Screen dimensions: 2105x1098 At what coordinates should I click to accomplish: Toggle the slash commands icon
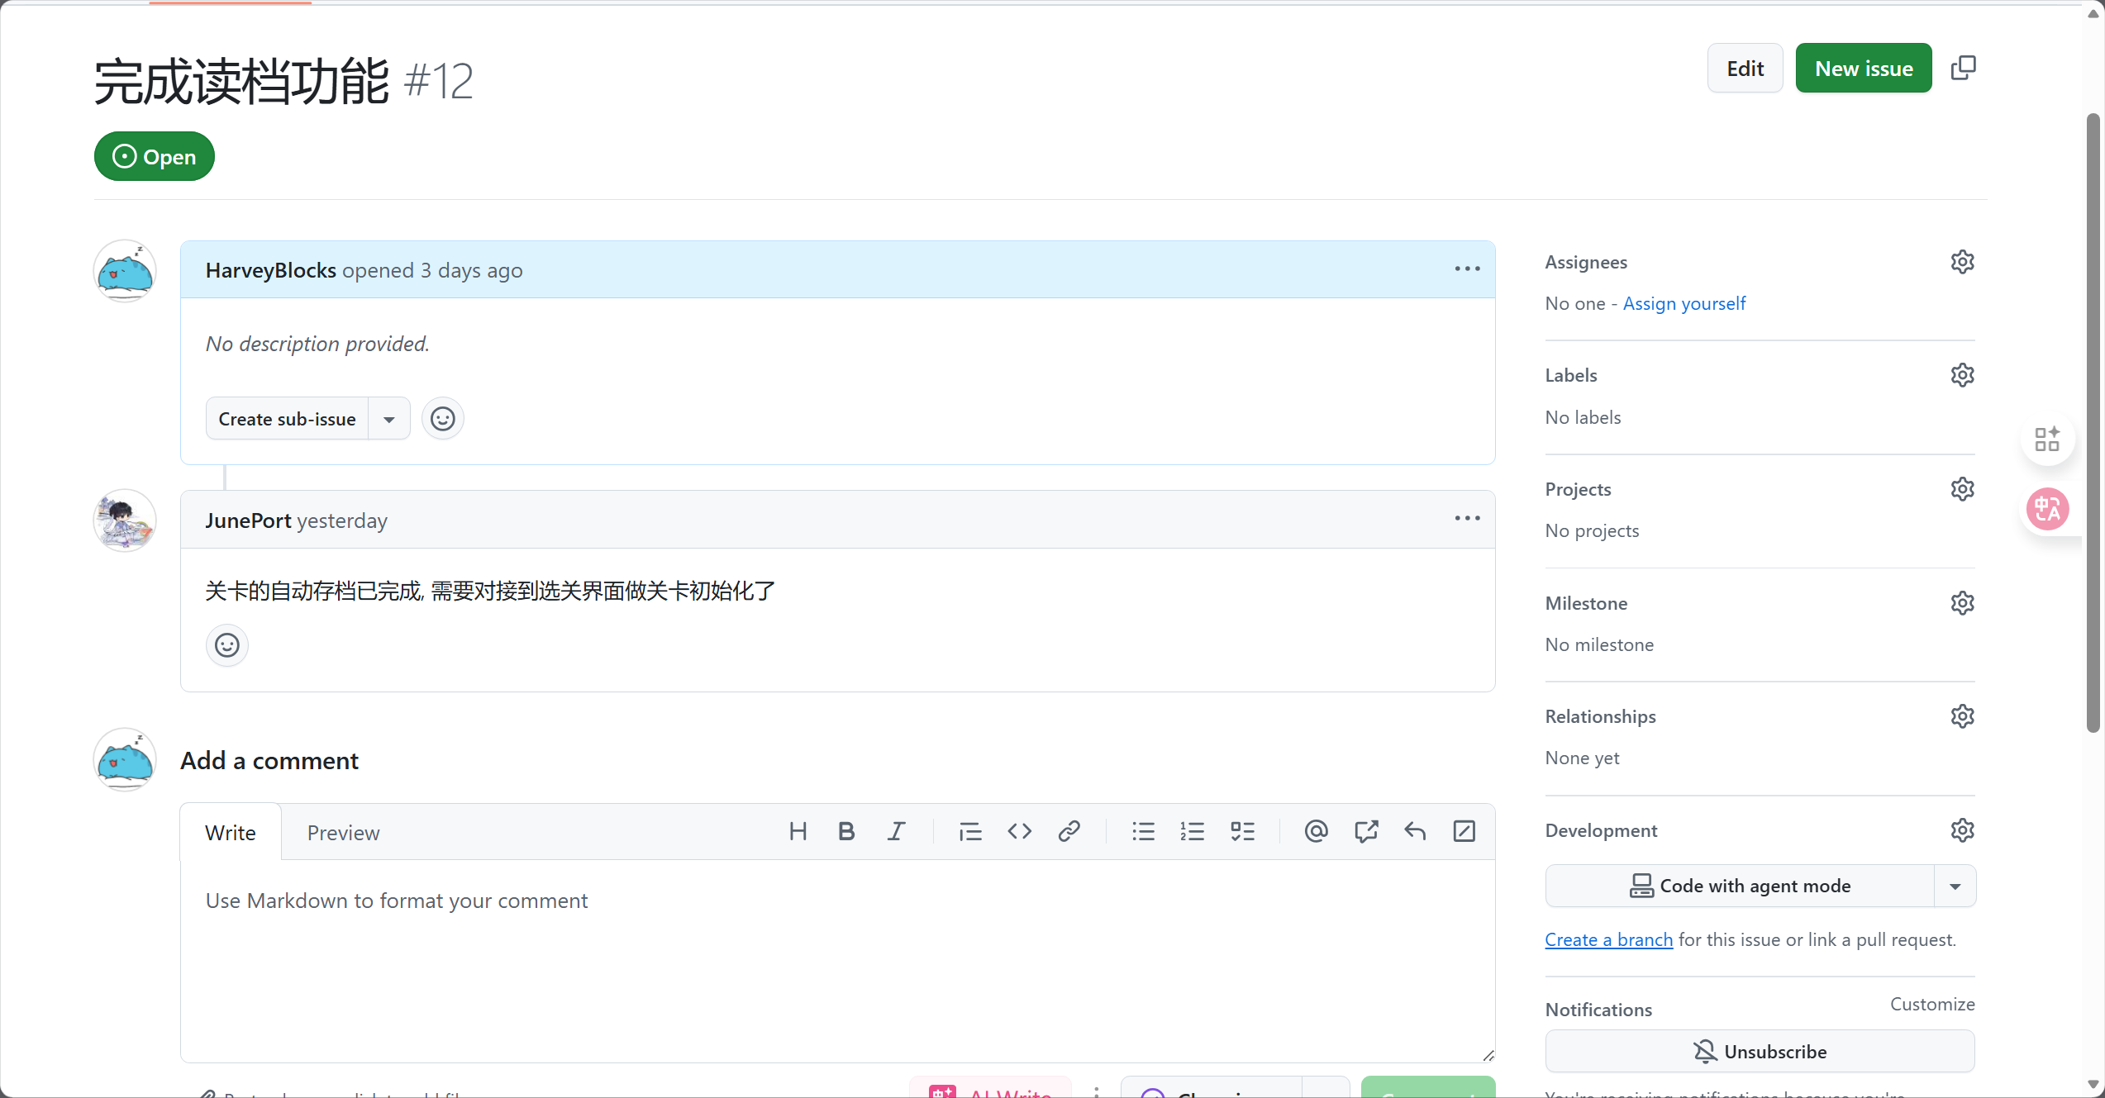pyautogui.click(x=1464, y=831)
